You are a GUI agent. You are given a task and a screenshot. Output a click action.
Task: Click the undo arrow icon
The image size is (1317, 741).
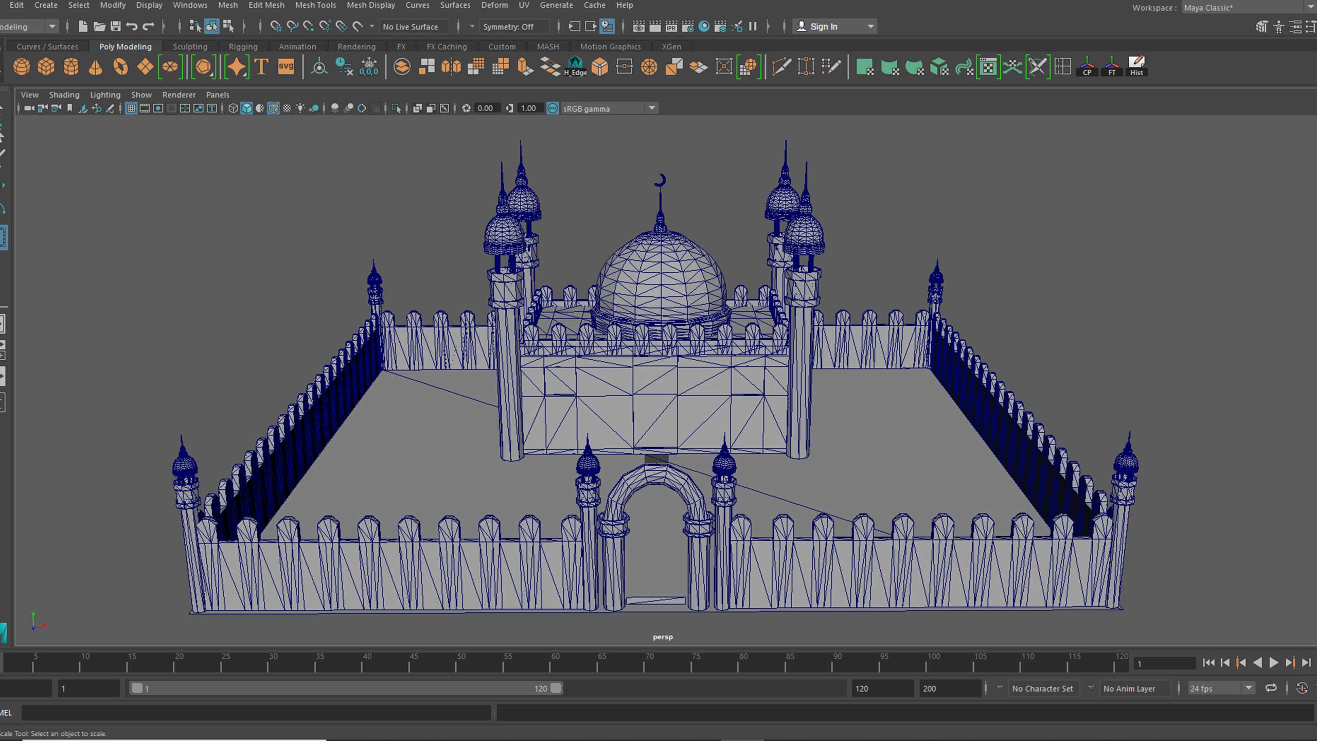click(x=132, y=26)
